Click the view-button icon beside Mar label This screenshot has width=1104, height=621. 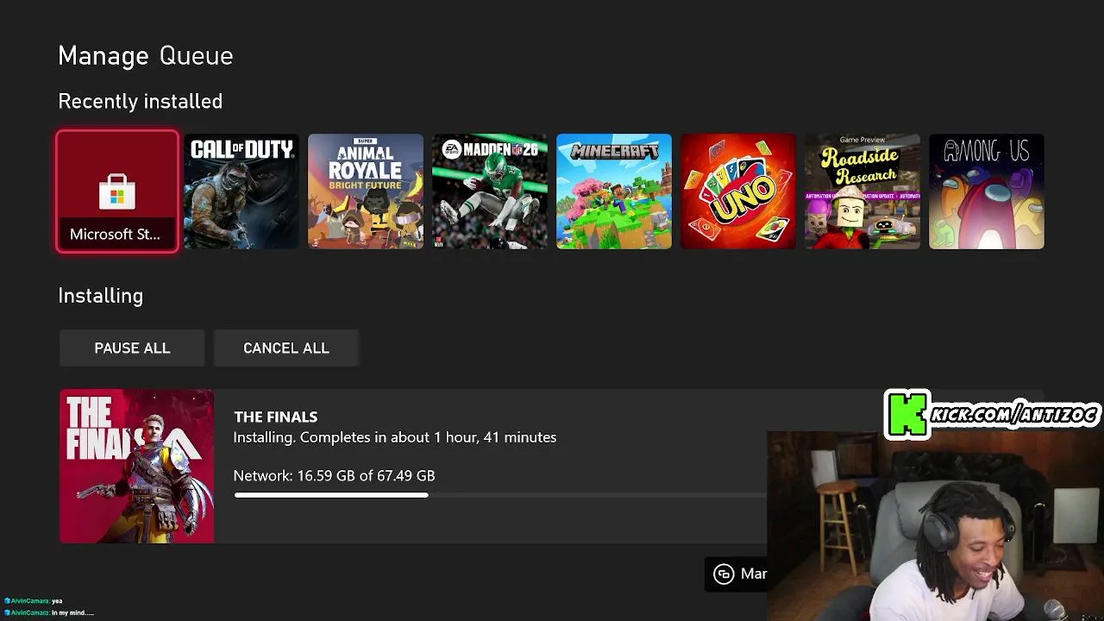(x=724, y=574)
